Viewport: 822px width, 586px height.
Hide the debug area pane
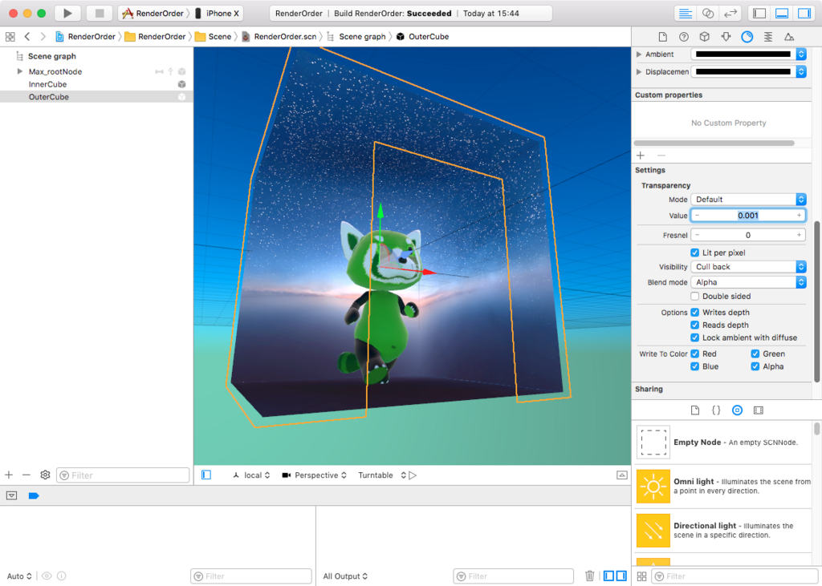[782, 14]
